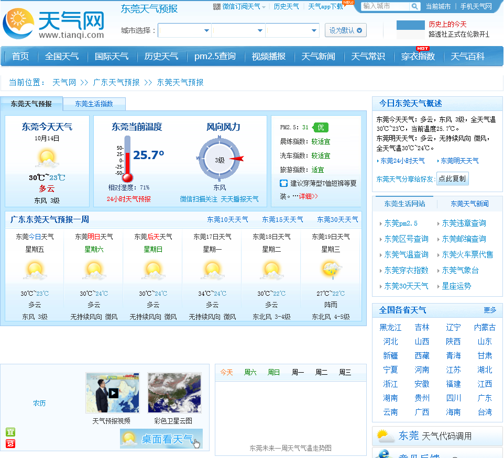Click the search magnifier icon

pyautogui.click(x=414, y=6)
